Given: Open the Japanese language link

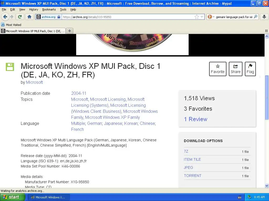Looking at the screenshot, I should tap(113, 123).
